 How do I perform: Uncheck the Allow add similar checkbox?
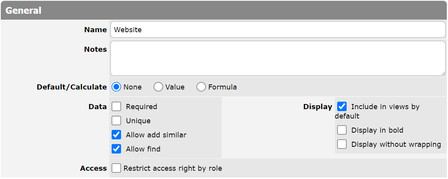pos(116,135)
